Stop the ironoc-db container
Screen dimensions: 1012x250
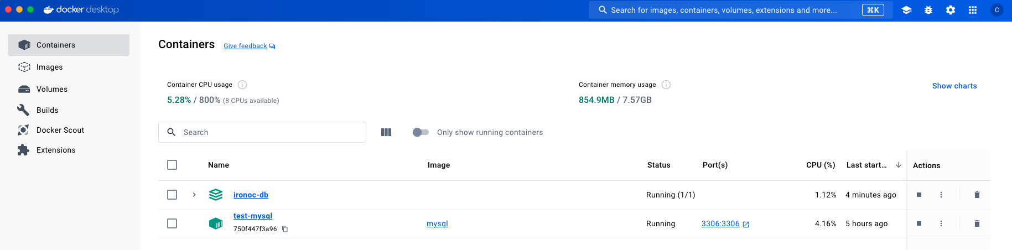point(919,195)
